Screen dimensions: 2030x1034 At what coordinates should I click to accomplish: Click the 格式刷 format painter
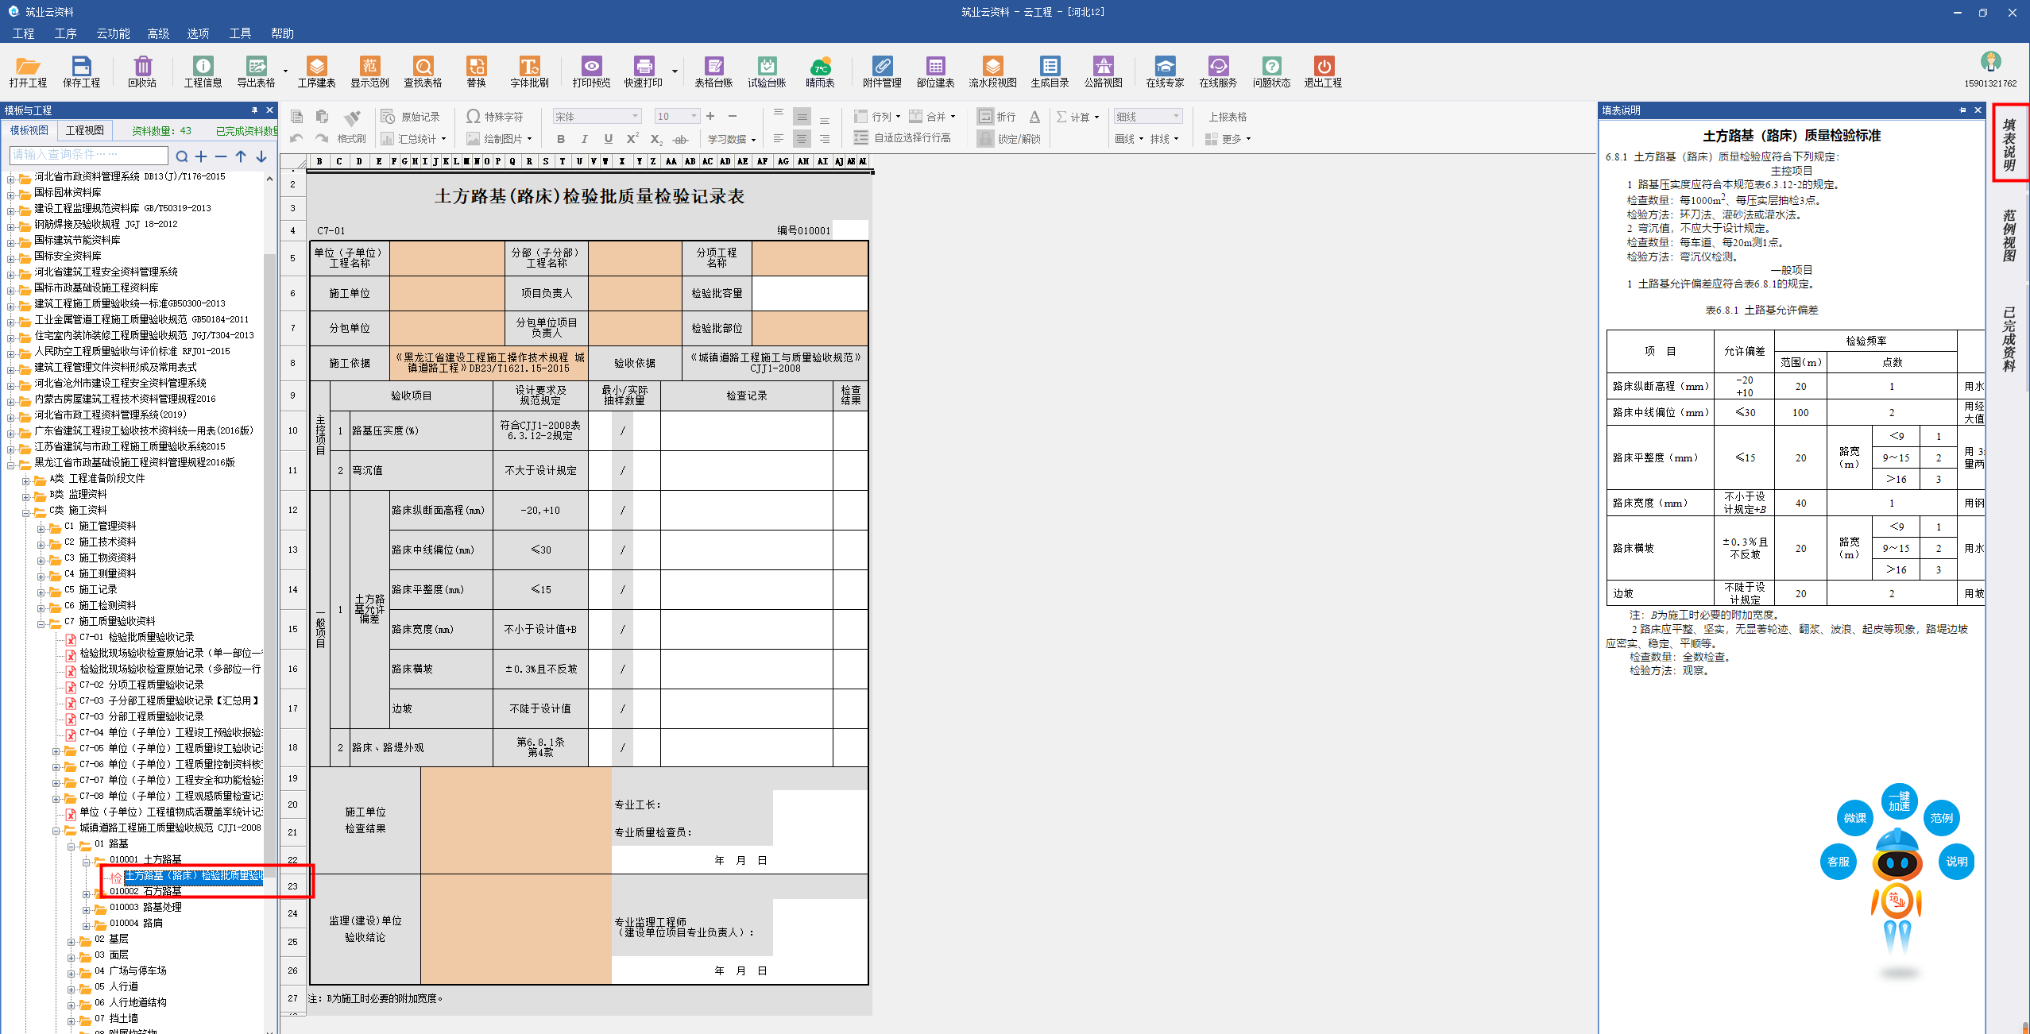pyautogui.click(x=353, y=127)
